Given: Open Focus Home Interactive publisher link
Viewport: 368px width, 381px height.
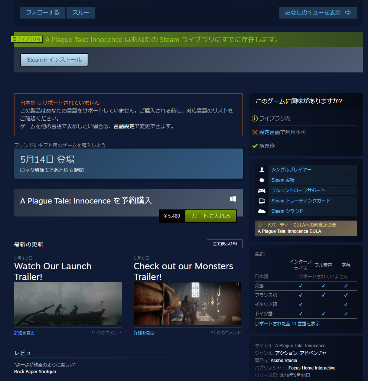Looking at the screenshot, I should pyautogui.click(x=312, y=368).
